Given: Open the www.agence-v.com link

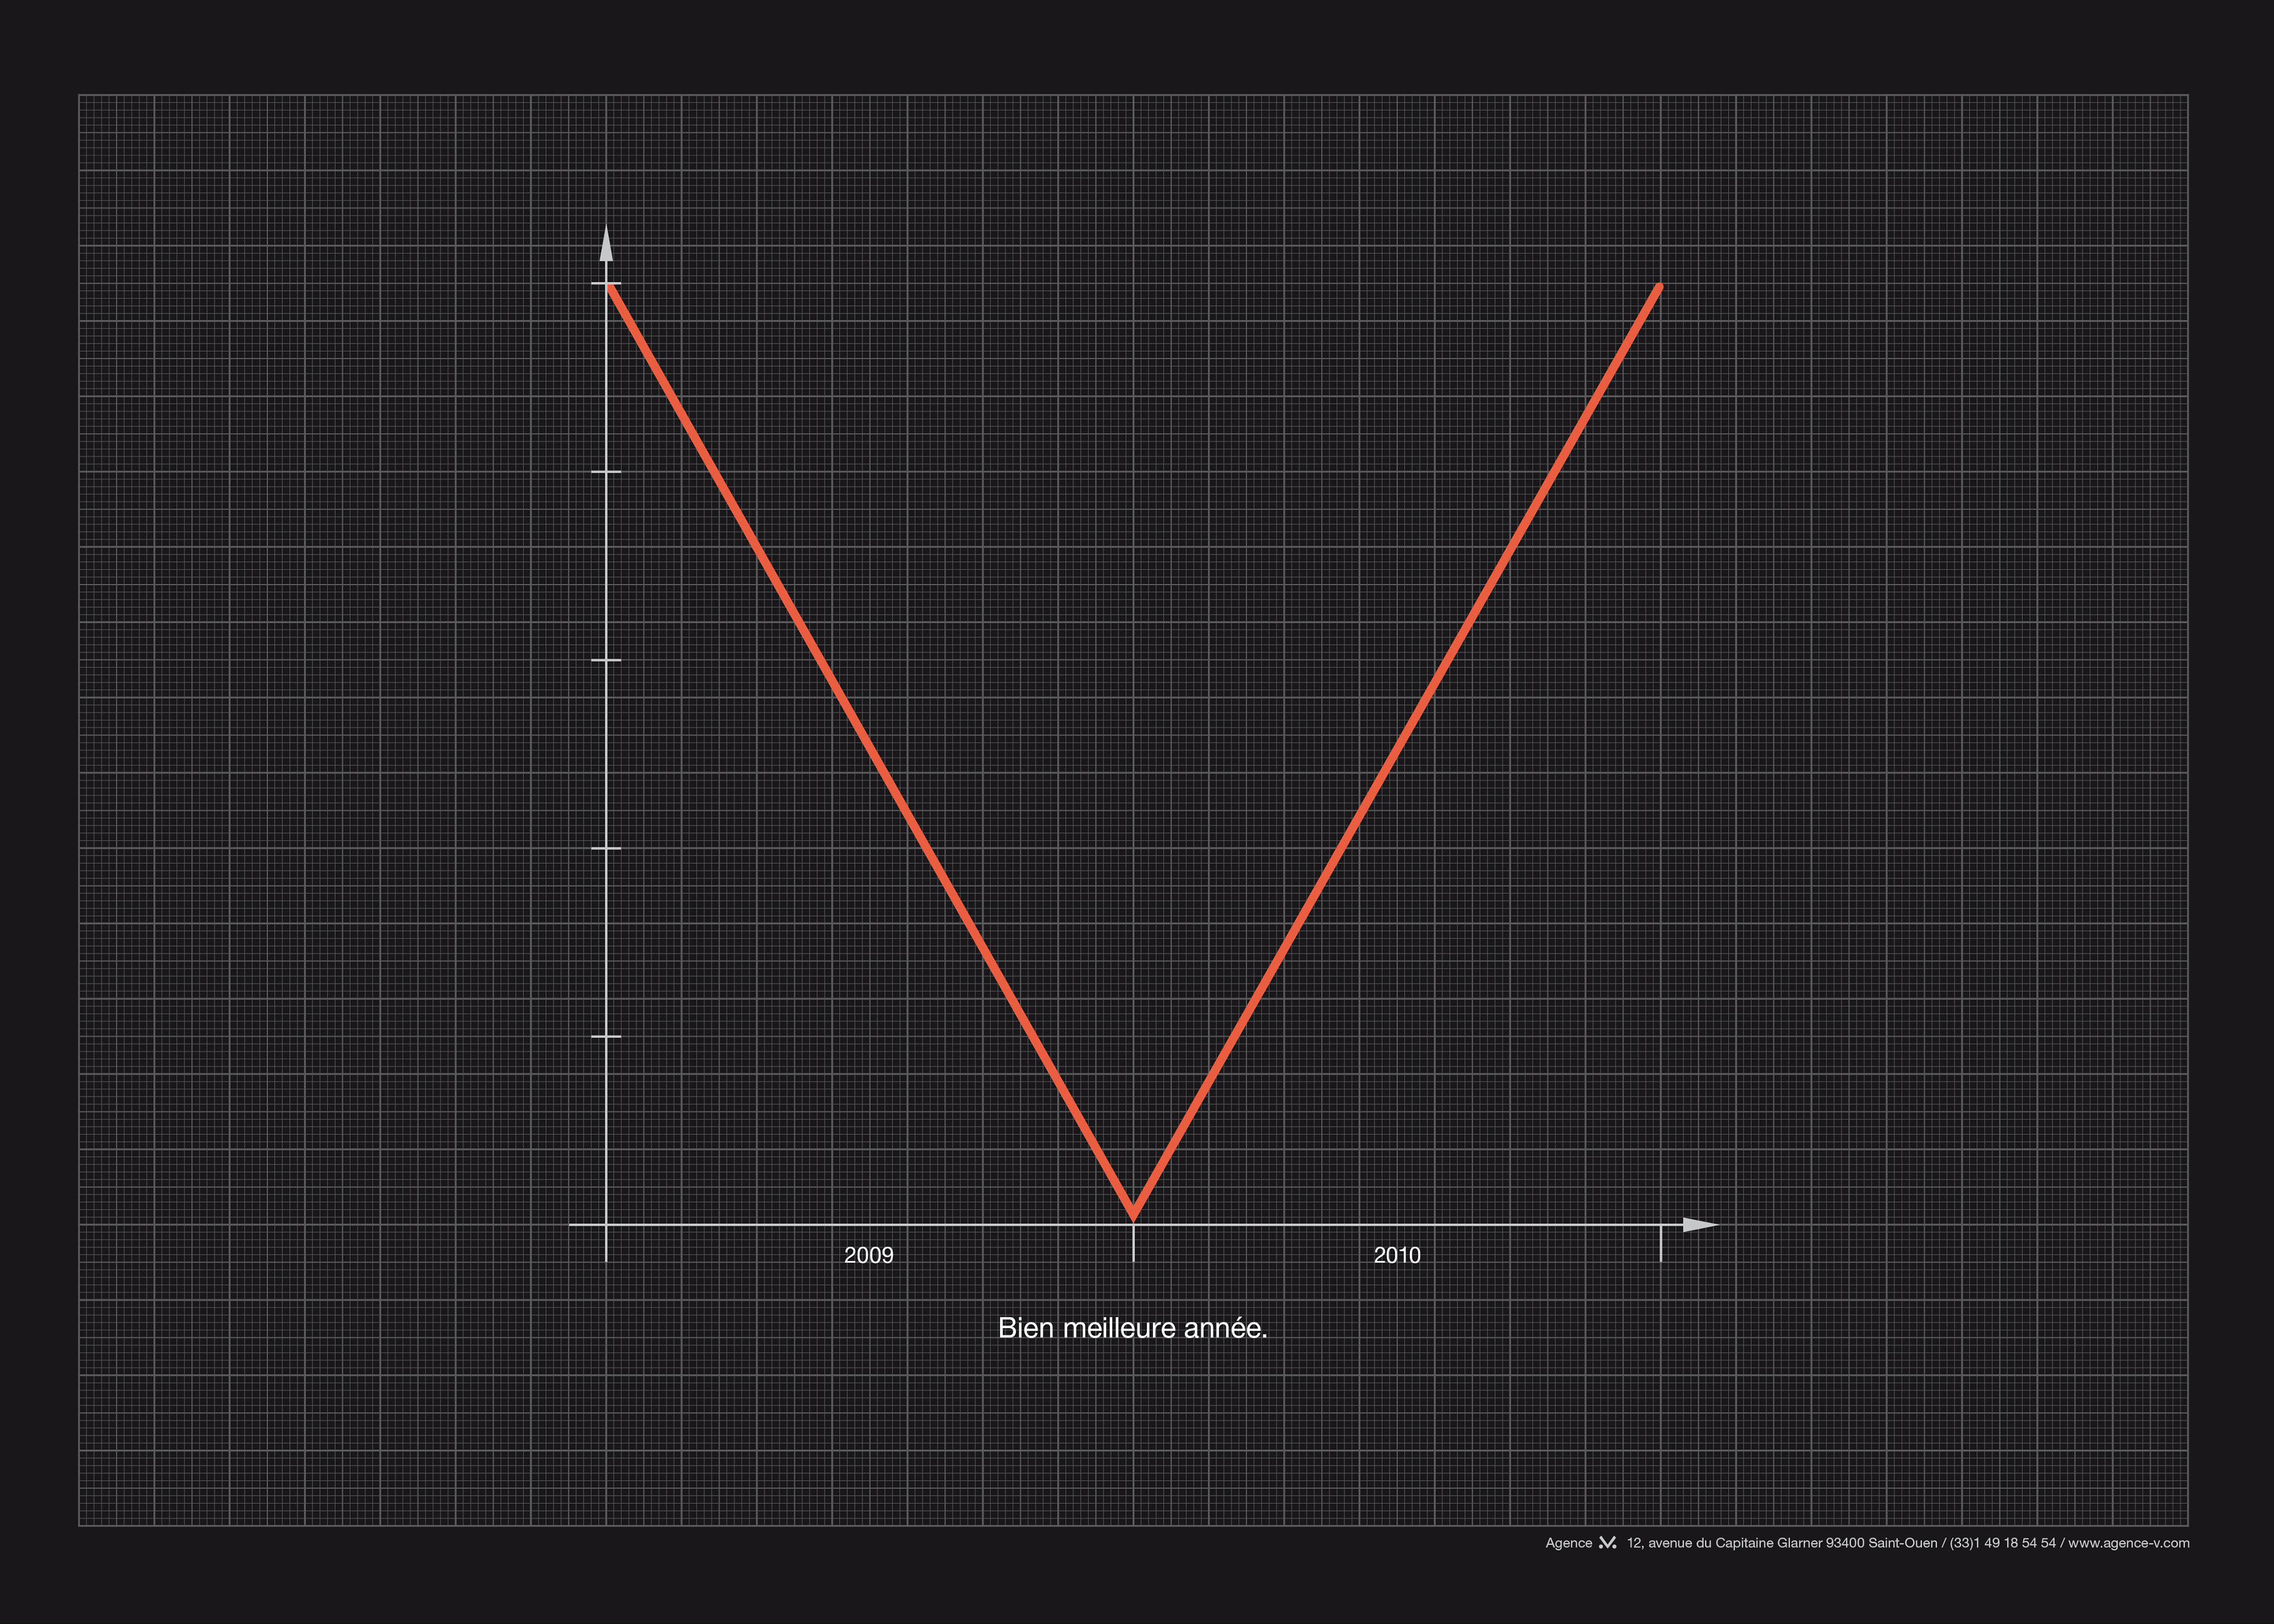Looking at the screenshot, I should (x=2129, y=1543).
